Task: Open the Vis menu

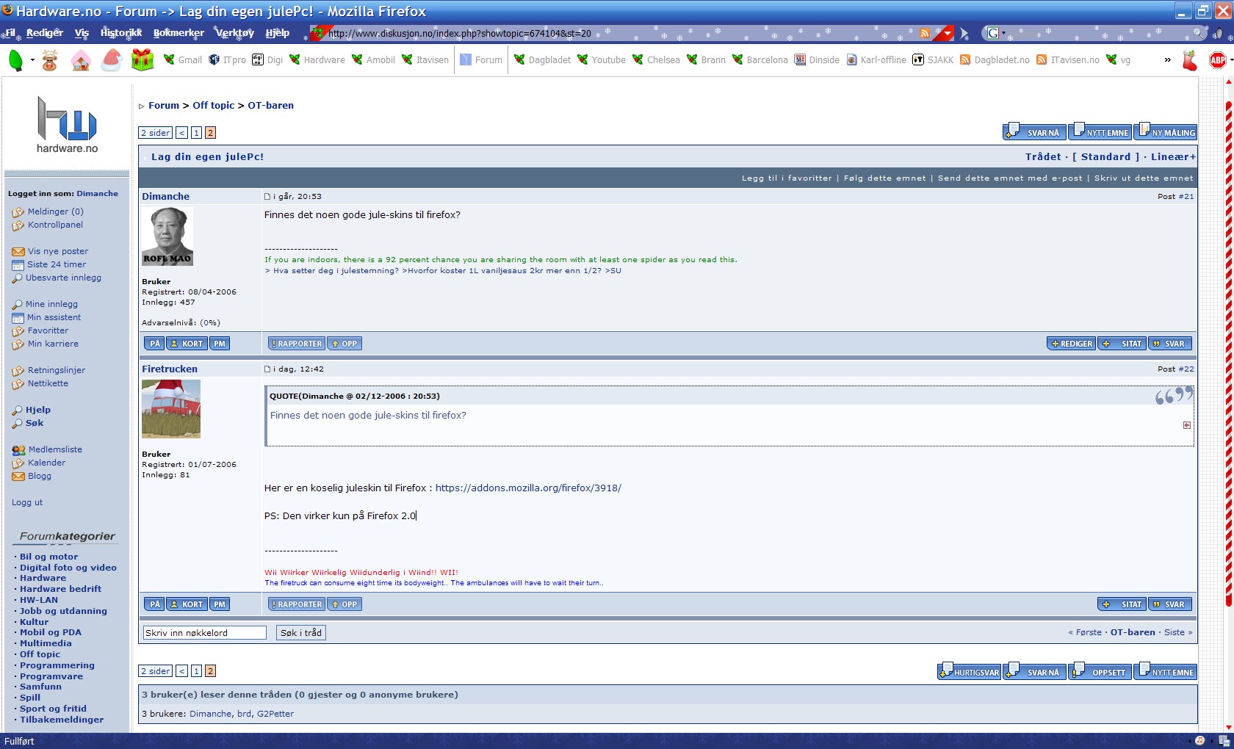Action: pyautogui.click(x=82, y=33)
